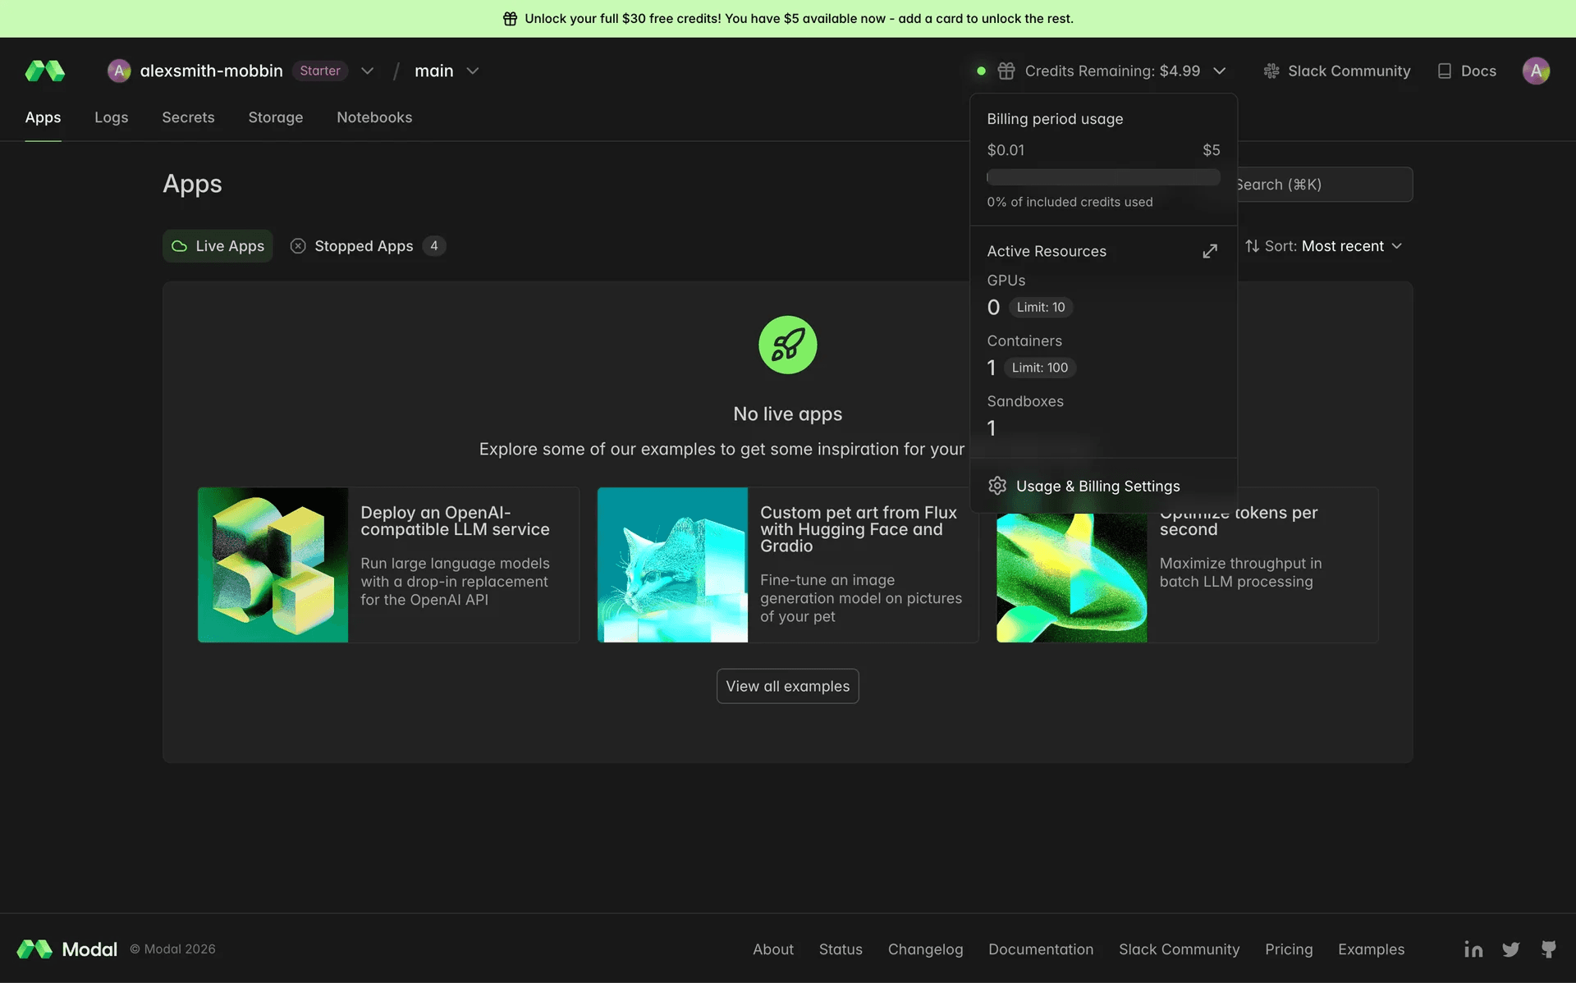Image resolution: width=1576 pixels, height=983 pixels.
Task: Open the Sort: Most recent dropdown
Action: point(1323,246)
